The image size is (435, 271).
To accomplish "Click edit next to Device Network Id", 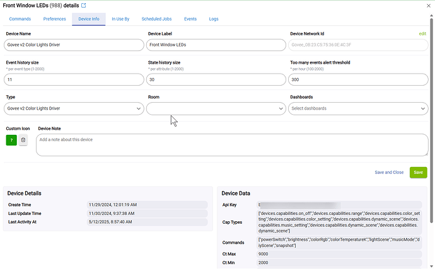I will tap(422, 33).
